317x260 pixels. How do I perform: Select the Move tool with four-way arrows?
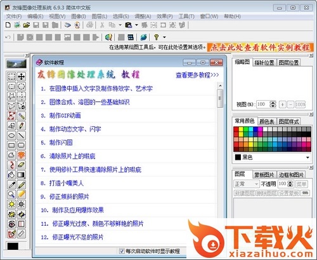(22, 77)
